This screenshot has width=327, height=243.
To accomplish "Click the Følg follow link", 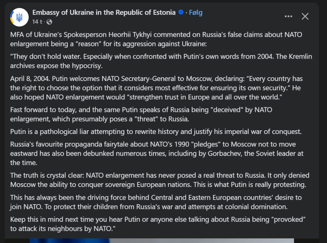I will [x=195, y=12].
